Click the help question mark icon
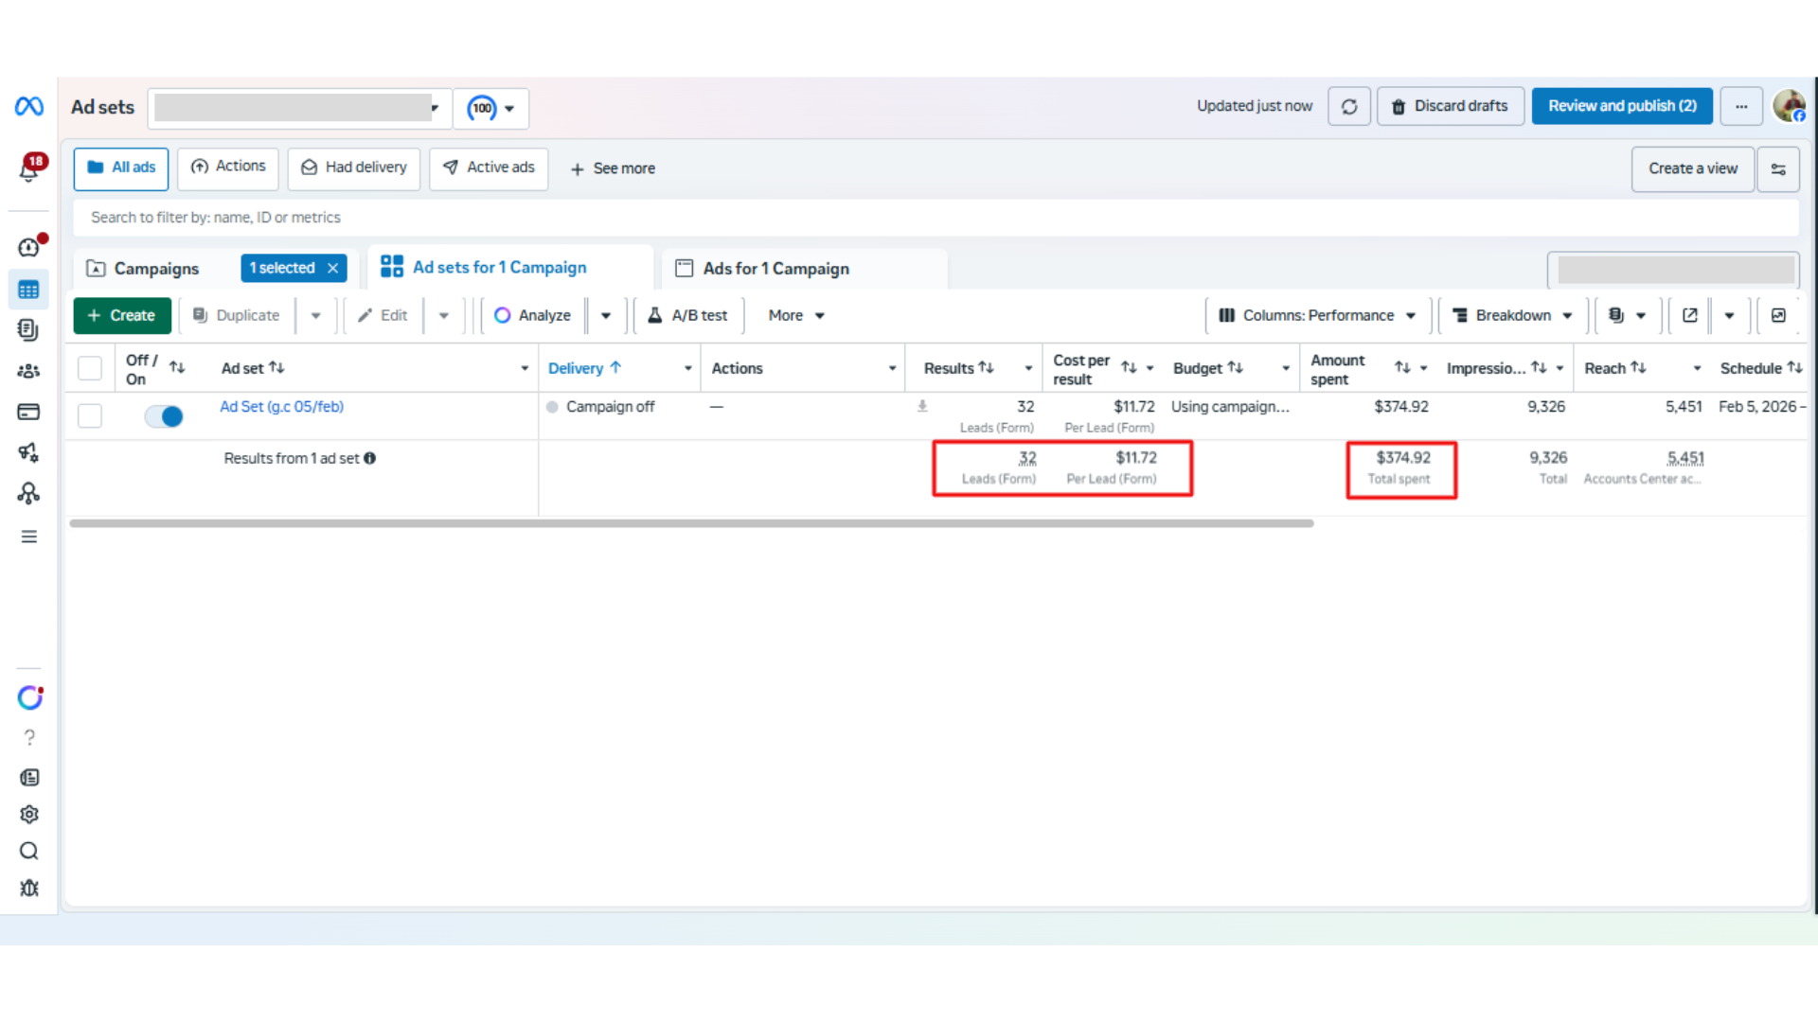This screenshot has width=1818, height=1022. click(x=29, y=737)
